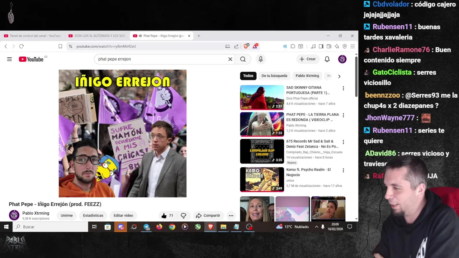This screenshot has width=459, height=258.
Task: Open options for 675 Records video
Action: coord(343,142)
